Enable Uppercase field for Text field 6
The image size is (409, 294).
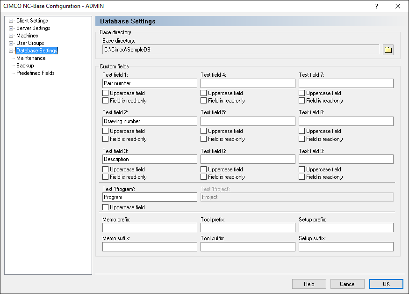pos(203,169)
